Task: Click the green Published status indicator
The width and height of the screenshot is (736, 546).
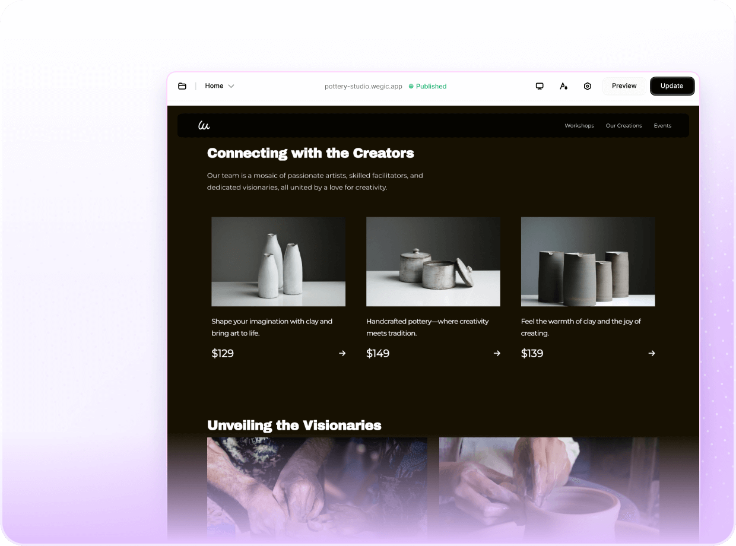Action: (427, 86)
